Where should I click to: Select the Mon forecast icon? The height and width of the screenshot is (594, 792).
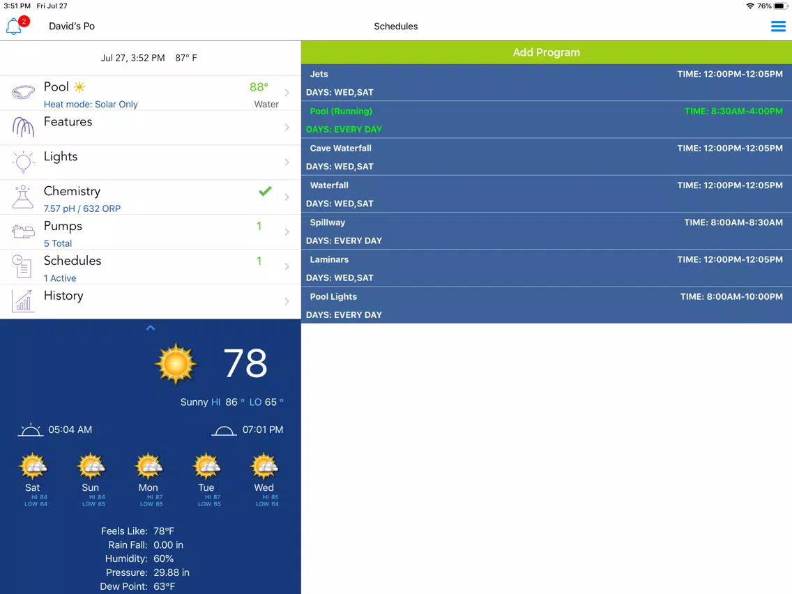pos(148,466)
